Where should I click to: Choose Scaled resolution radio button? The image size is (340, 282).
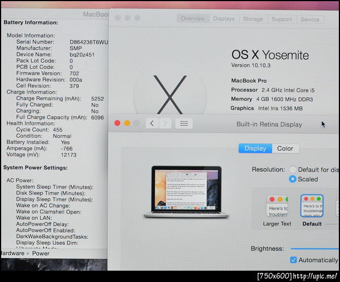pos(292,179)
